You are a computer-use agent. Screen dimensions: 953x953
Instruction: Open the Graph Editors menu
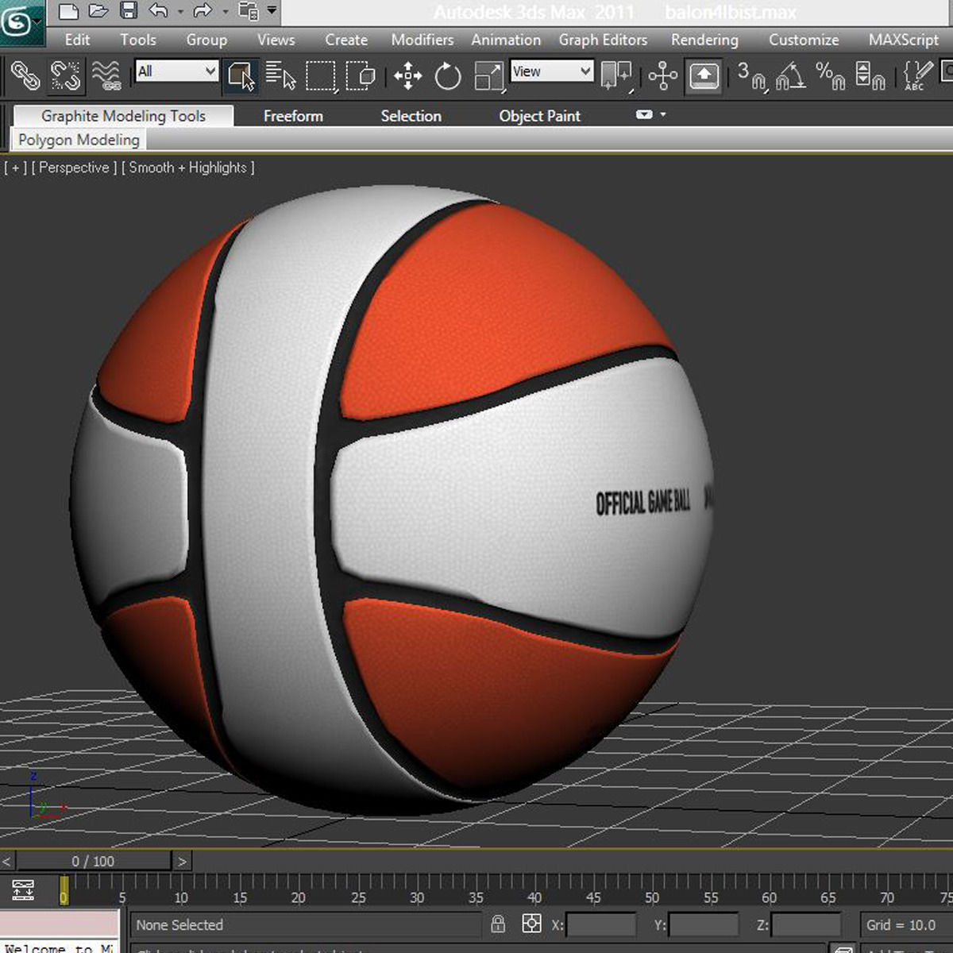click(603, 40)
